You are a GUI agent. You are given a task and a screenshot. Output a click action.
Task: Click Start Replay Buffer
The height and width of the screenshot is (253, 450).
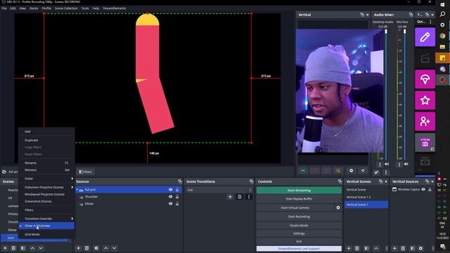pos(299,199)
